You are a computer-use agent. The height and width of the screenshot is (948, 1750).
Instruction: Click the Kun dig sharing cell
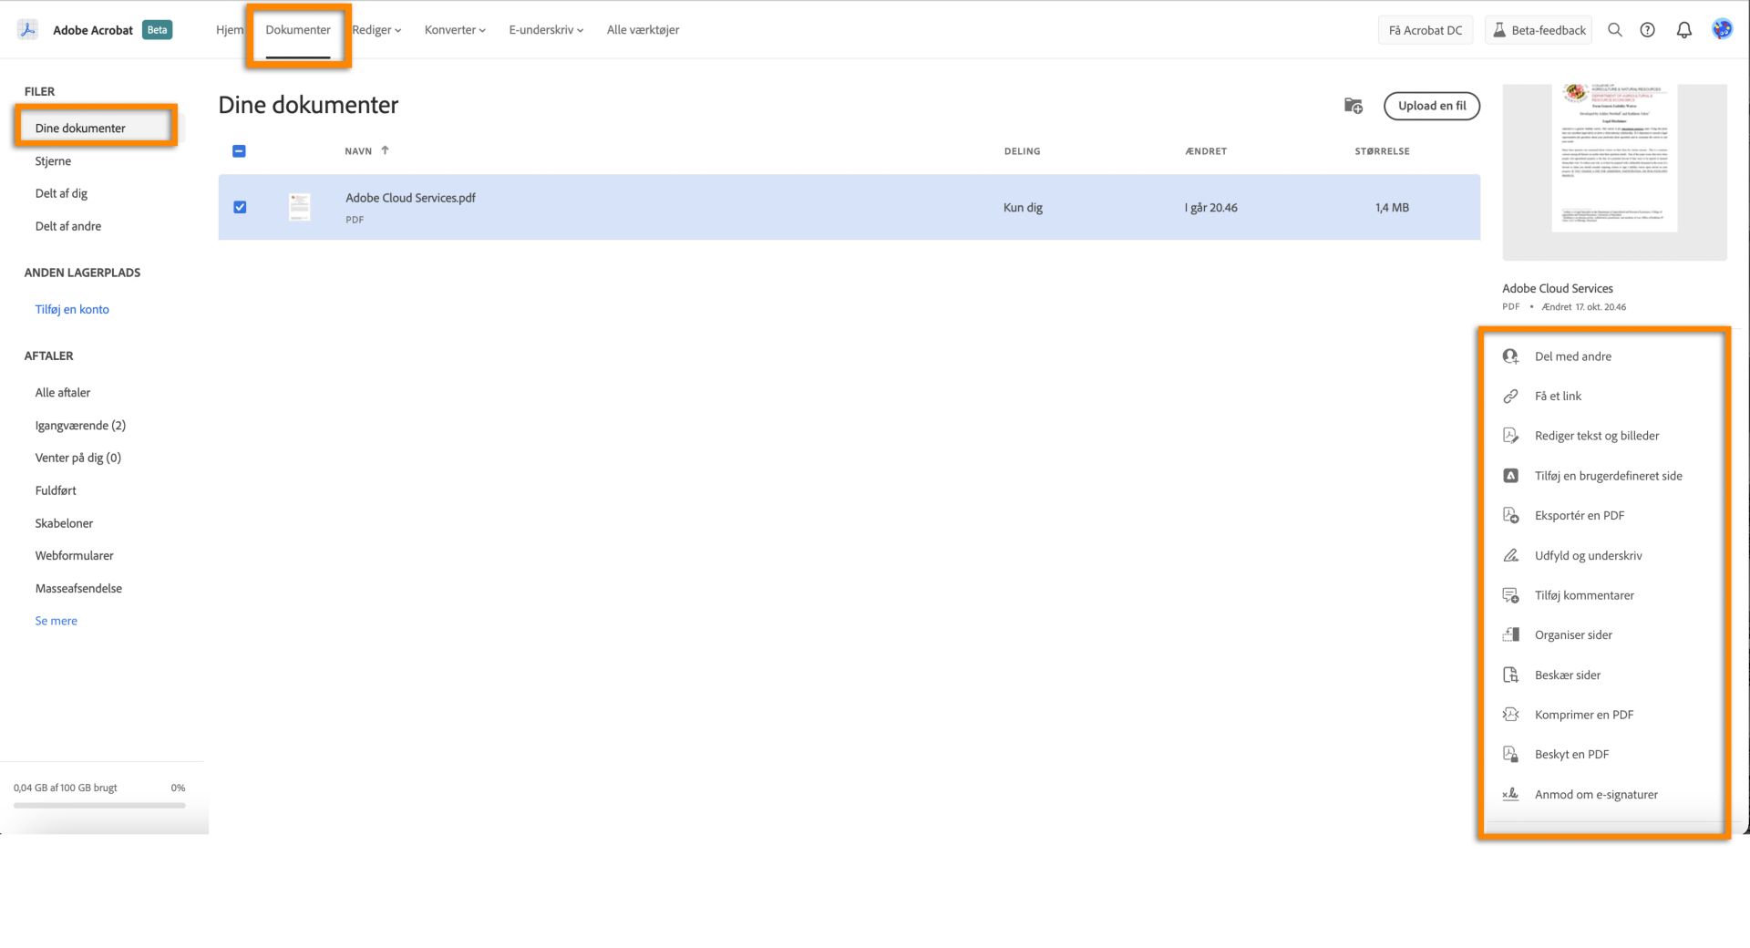1023,208
